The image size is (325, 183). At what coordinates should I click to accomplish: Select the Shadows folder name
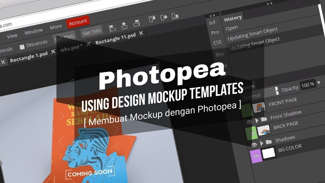285,139
